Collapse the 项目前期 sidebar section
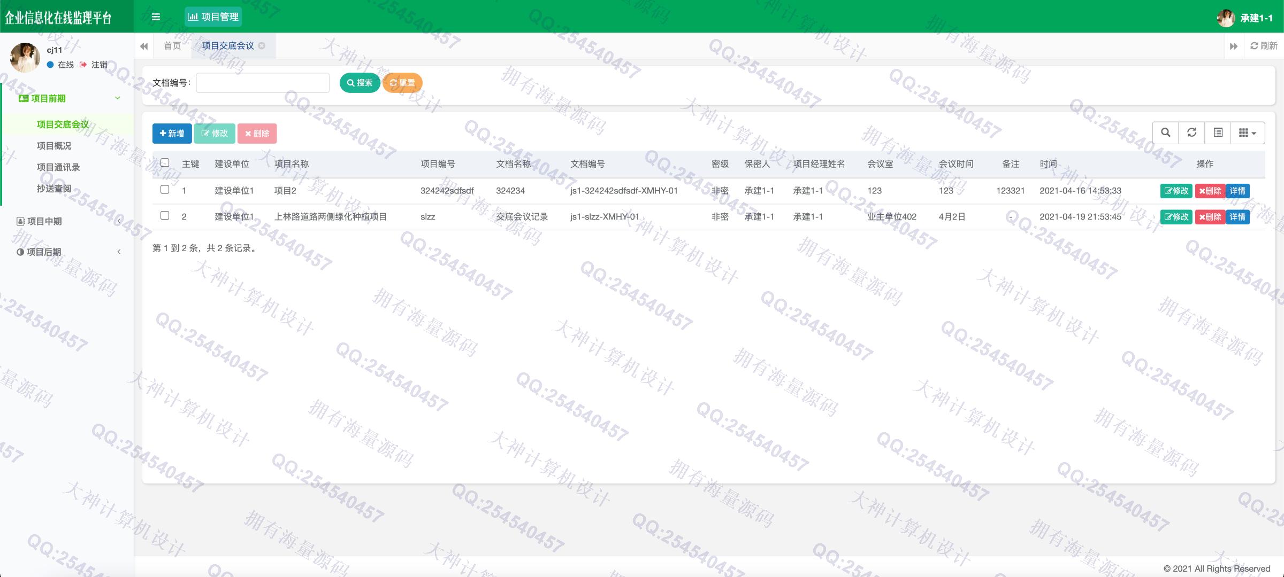Viewport: 1284px width, 577px height. click(x=68, y=98)
